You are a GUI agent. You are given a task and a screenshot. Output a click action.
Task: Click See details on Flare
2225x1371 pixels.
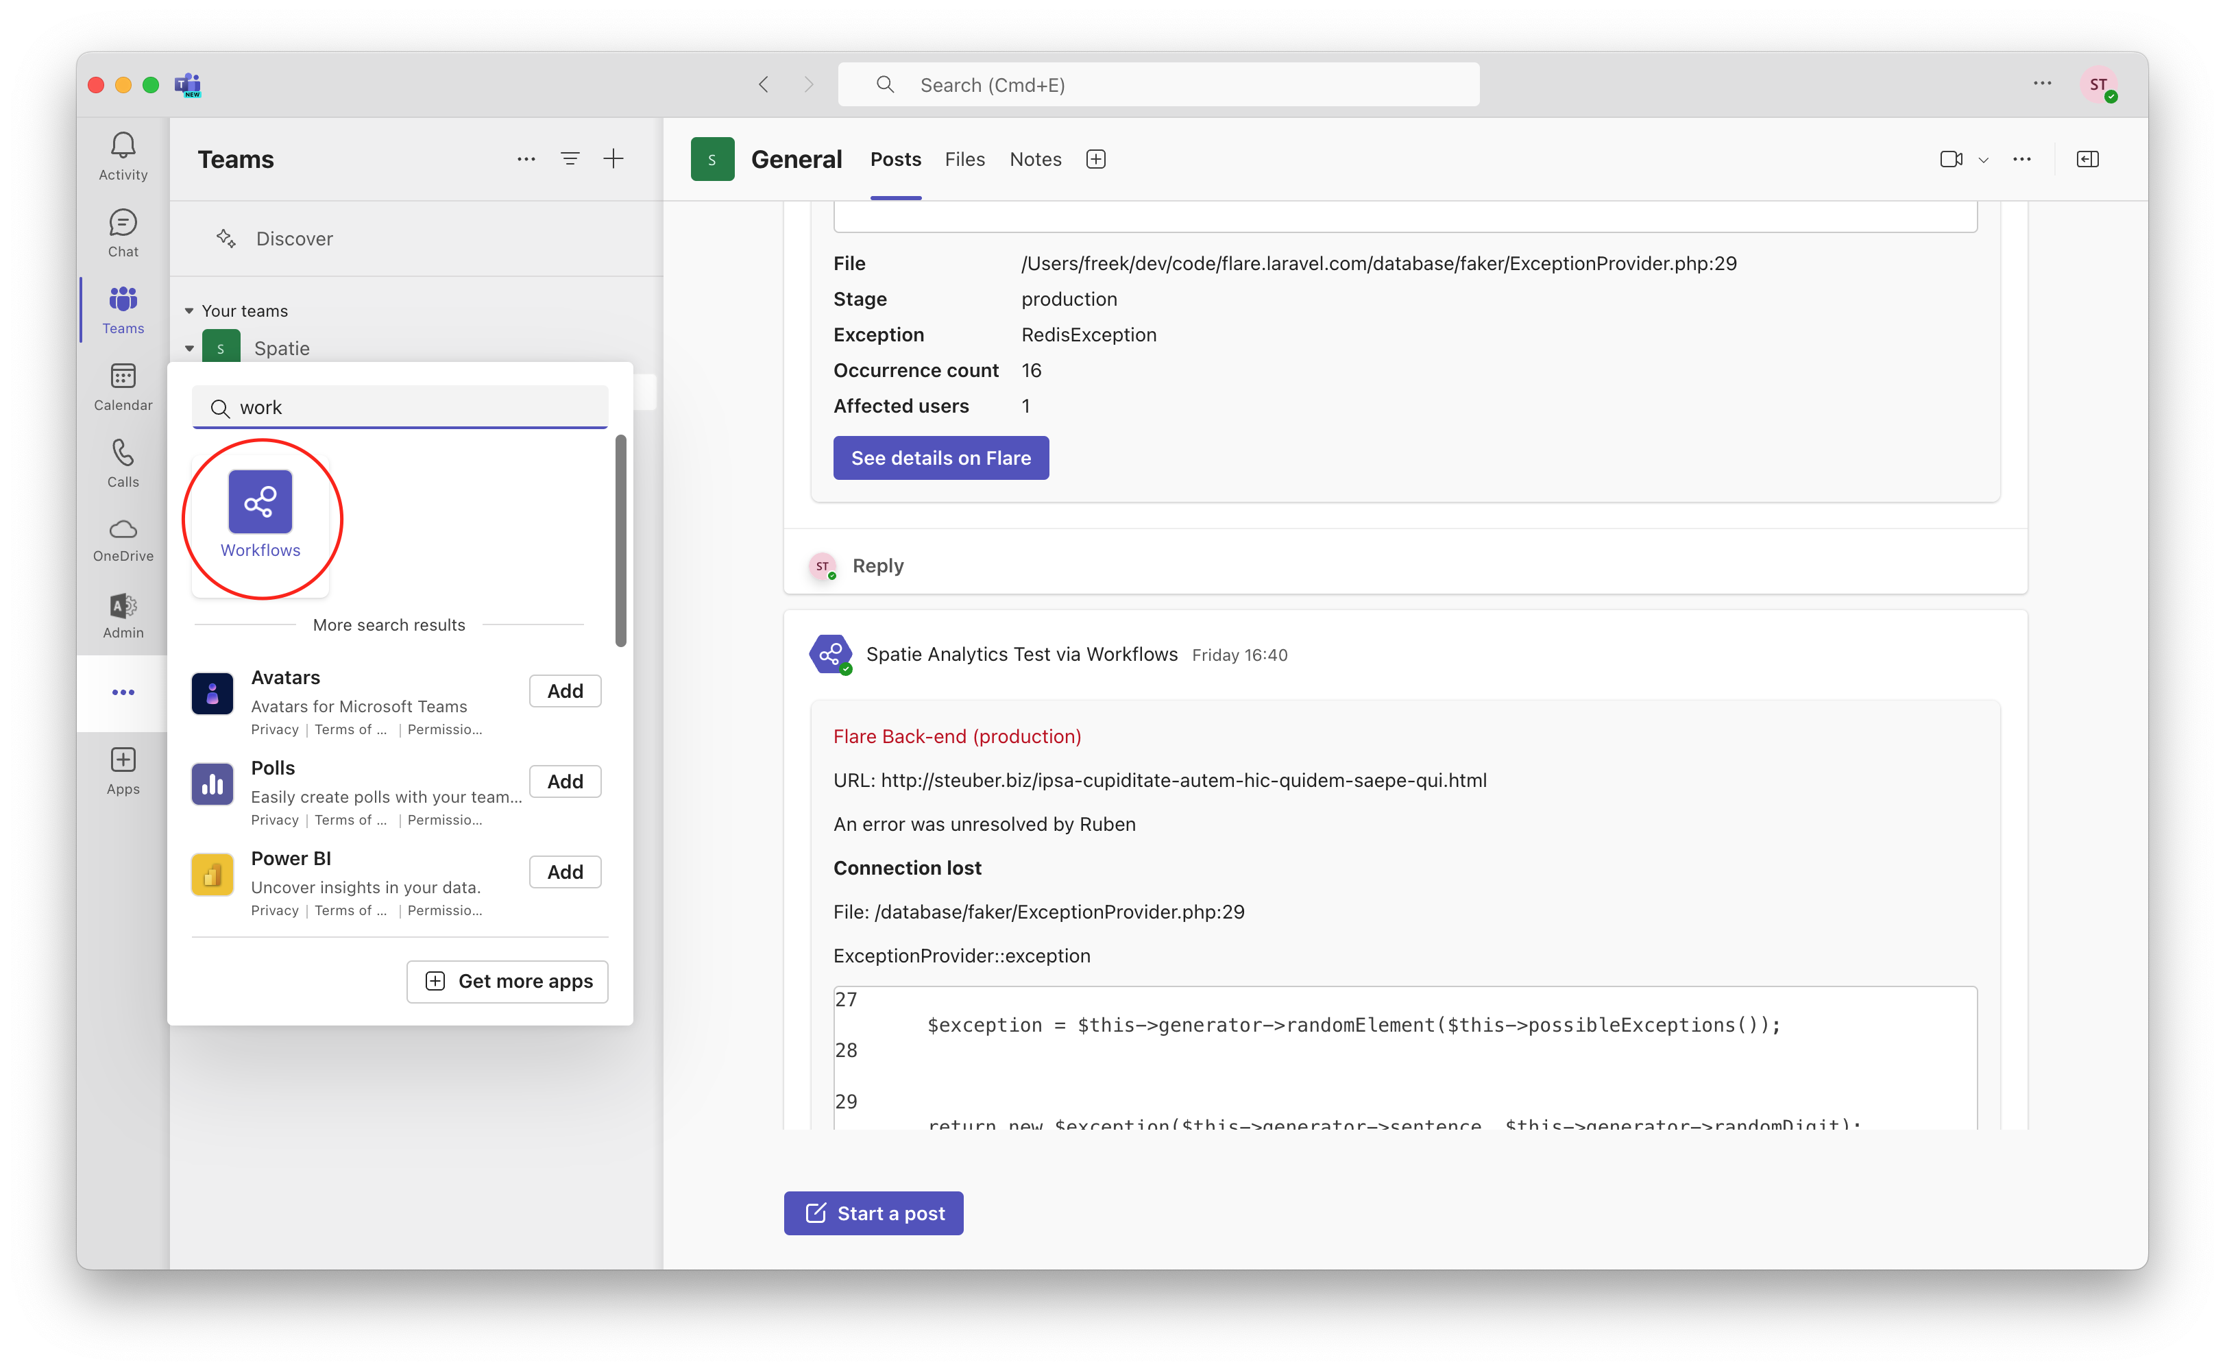pyautogui.click(x=940, y=458)
